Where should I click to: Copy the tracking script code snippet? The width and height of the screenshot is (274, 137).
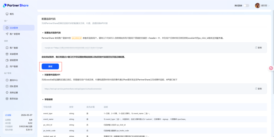point(258,48)
